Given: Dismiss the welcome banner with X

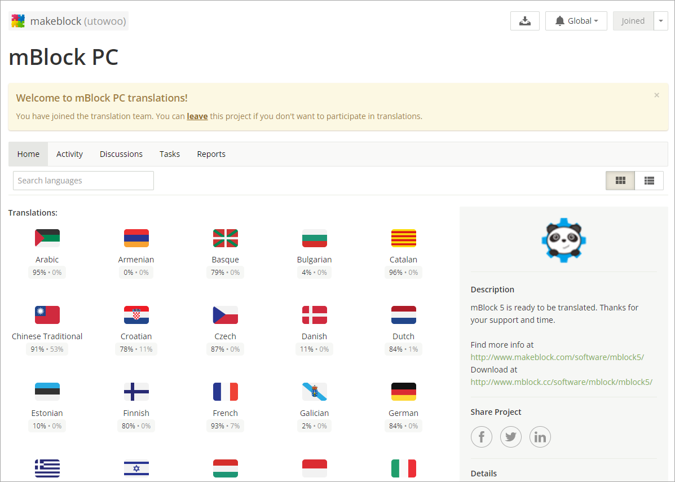Looking at the screenshot, I should click(x=656, y=95).
